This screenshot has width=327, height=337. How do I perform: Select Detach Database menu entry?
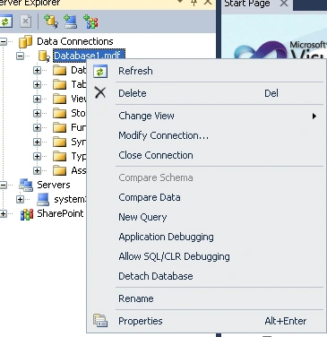pos(206,276)
